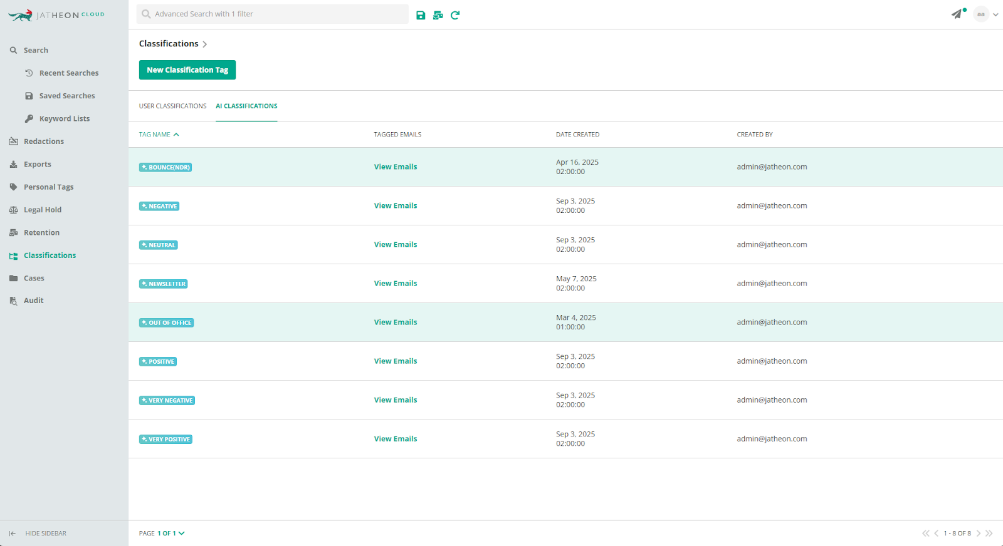Expand the user account dropdown

pos(995,14)
